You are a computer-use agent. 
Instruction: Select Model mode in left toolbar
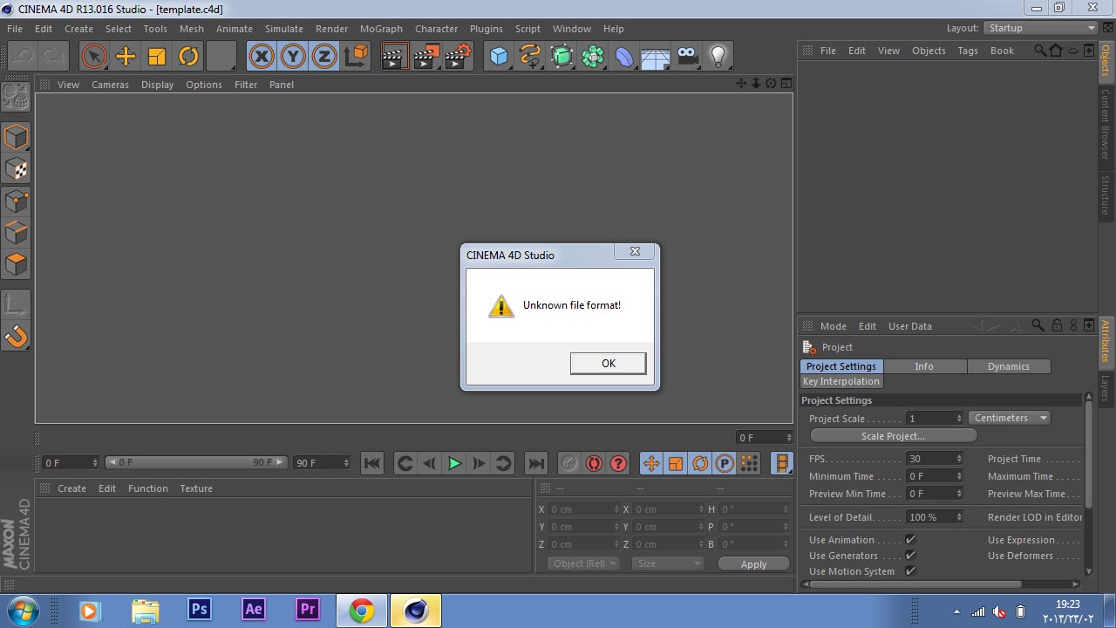coord(16,137)
